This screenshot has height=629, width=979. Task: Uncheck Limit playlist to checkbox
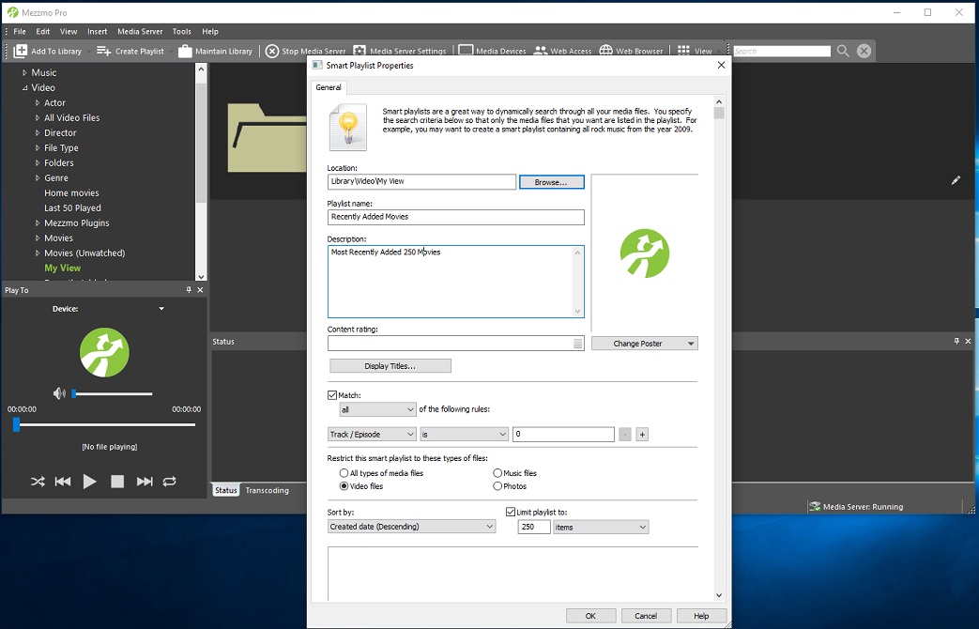pos(510,512)
